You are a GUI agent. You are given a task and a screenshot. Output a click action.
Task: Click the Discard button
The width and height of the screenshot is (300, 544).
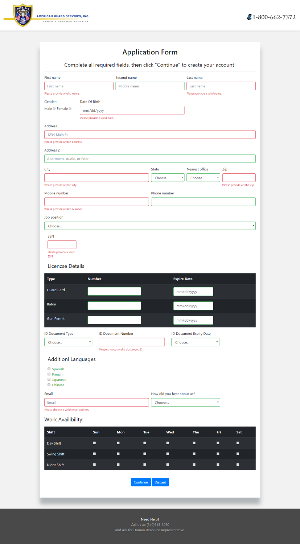(x=160, y=482)
